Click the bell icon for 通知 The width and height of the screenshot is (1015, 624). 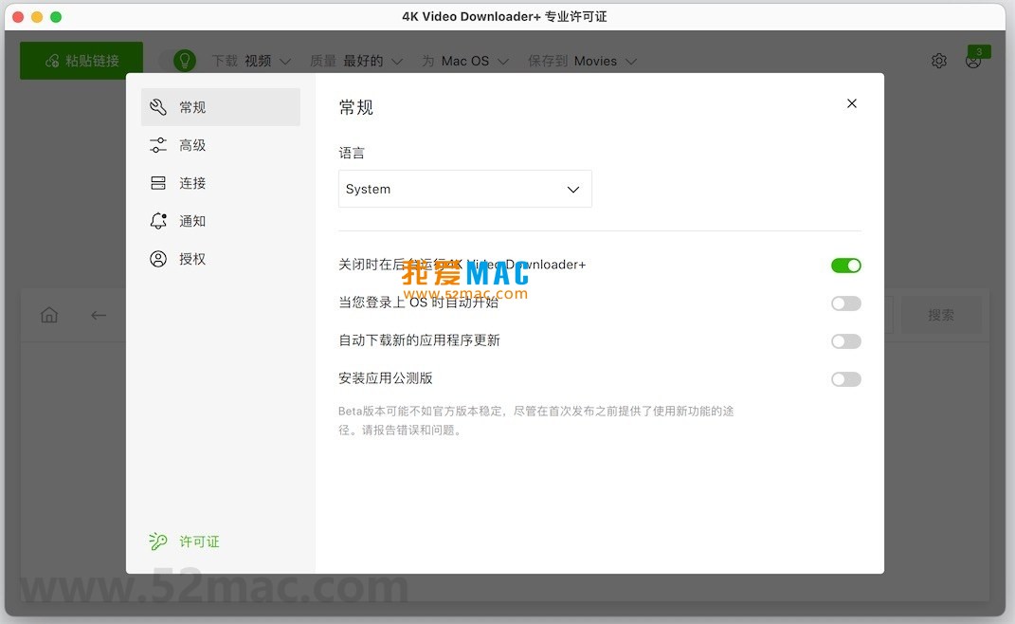[158, 221]
